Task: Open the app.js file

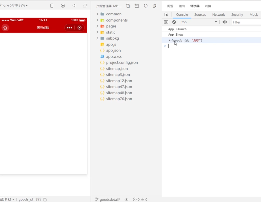Action: tap(111, 44)
